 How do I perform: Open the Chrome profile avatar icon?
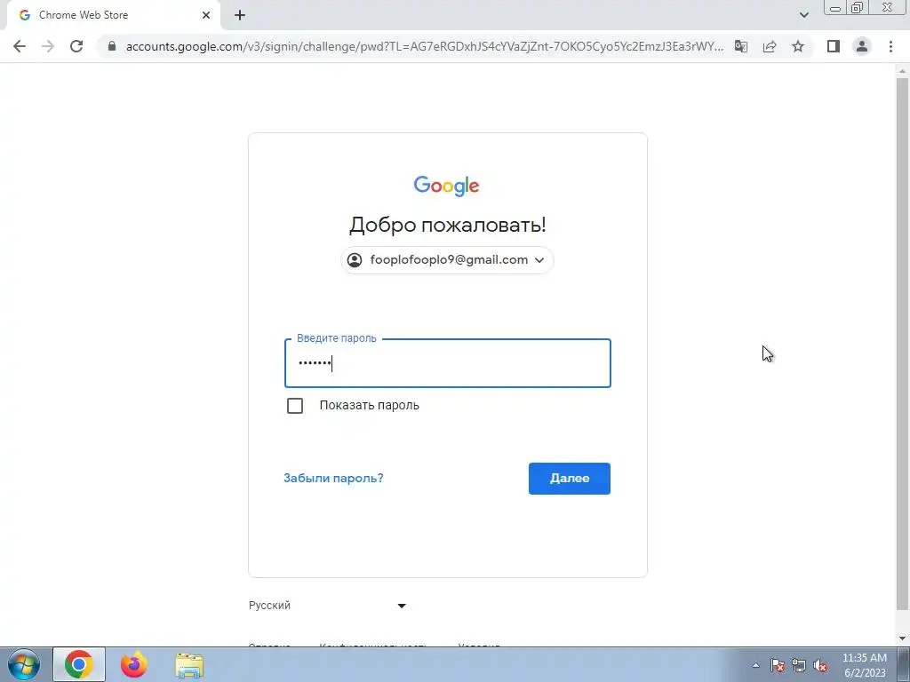tap(862, 46)
